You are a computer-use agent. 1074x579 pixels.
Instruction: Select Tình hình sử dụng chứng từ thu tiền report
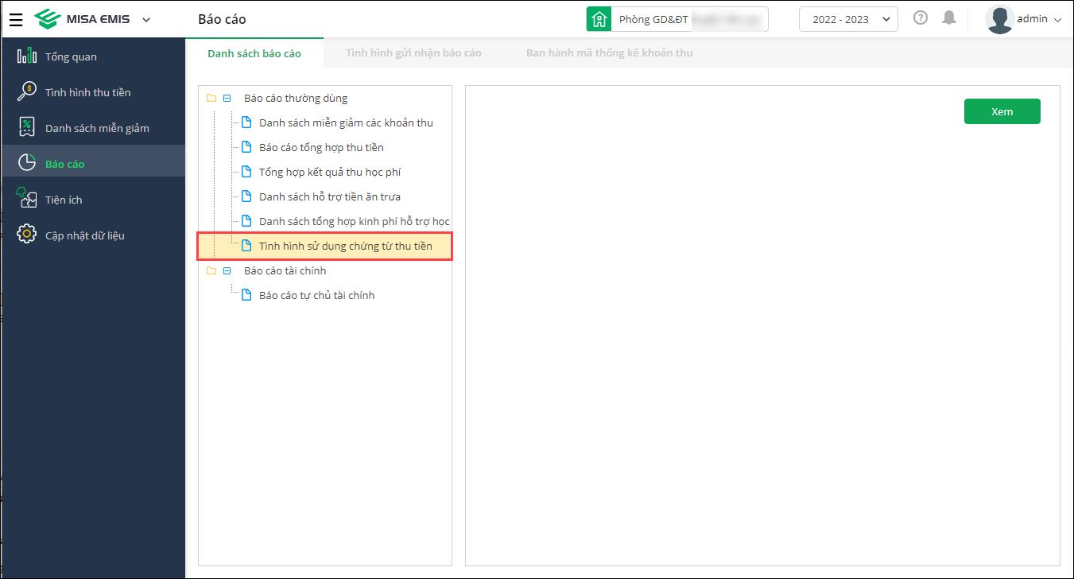pyautogui.click(x=346, y=246)
